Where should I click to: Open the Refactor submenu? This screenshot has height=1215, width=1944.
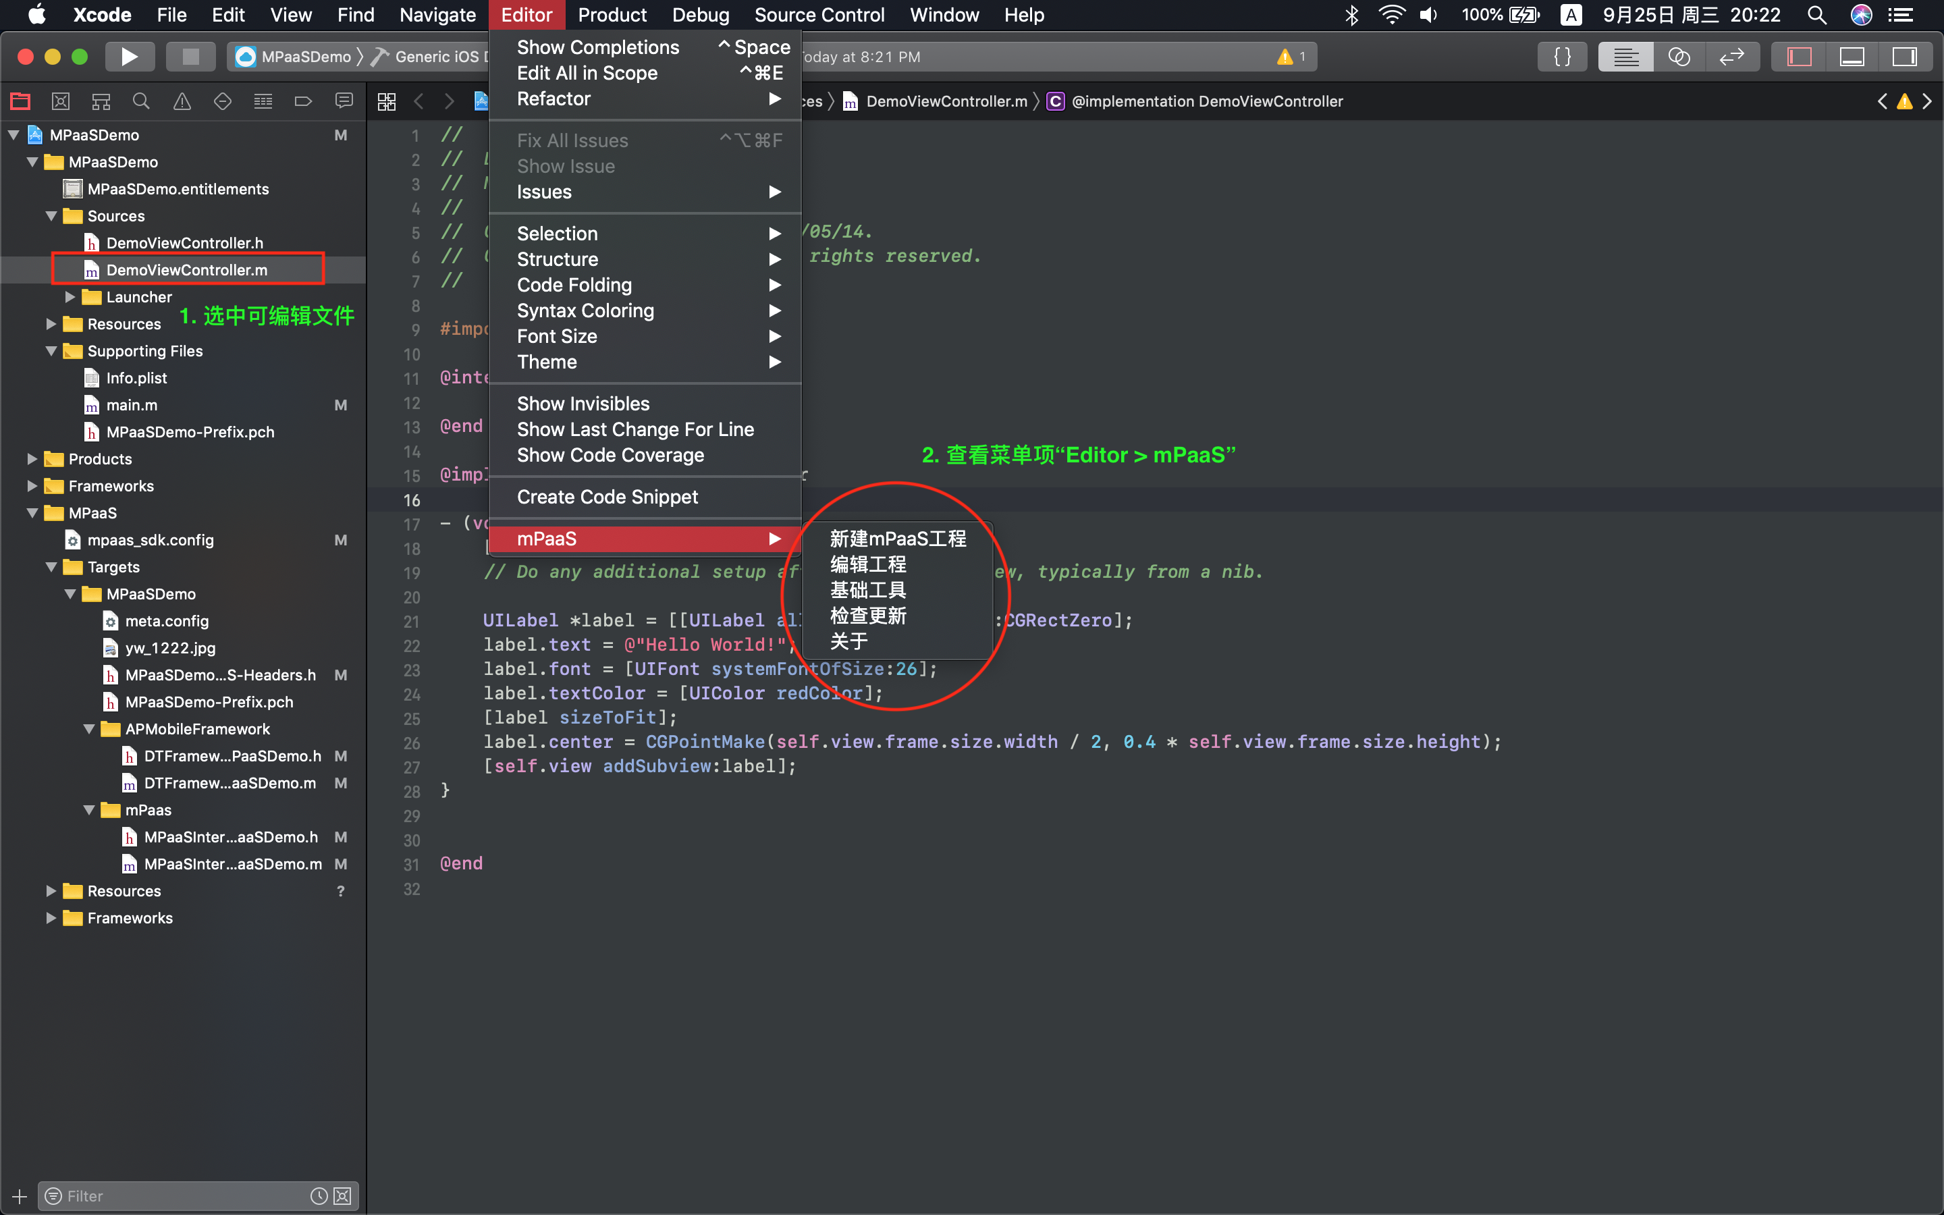[645, 99]
